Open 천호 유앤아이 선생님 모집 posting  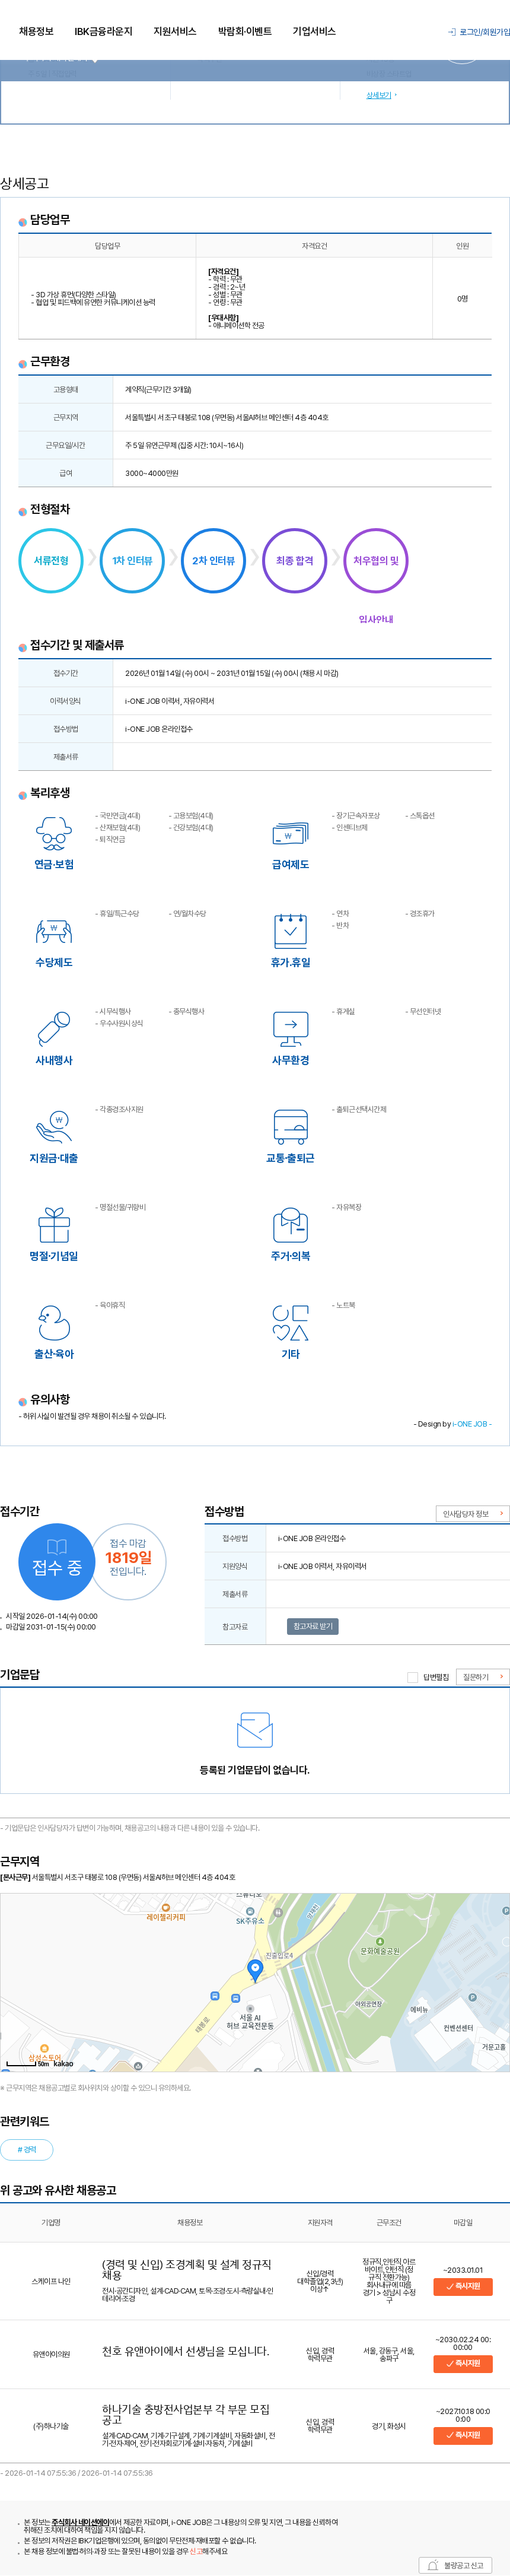pyautogui.click(x=185, y=2351)
